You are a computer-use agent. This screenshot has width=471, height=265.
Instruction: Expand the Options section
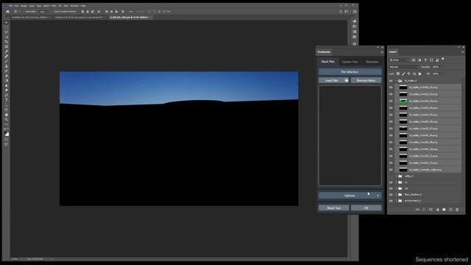pos(350,196)
